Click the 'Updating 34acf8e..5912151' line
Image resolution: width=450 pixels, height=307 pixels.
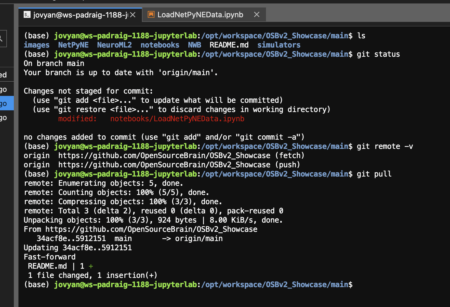click(78, 248)
